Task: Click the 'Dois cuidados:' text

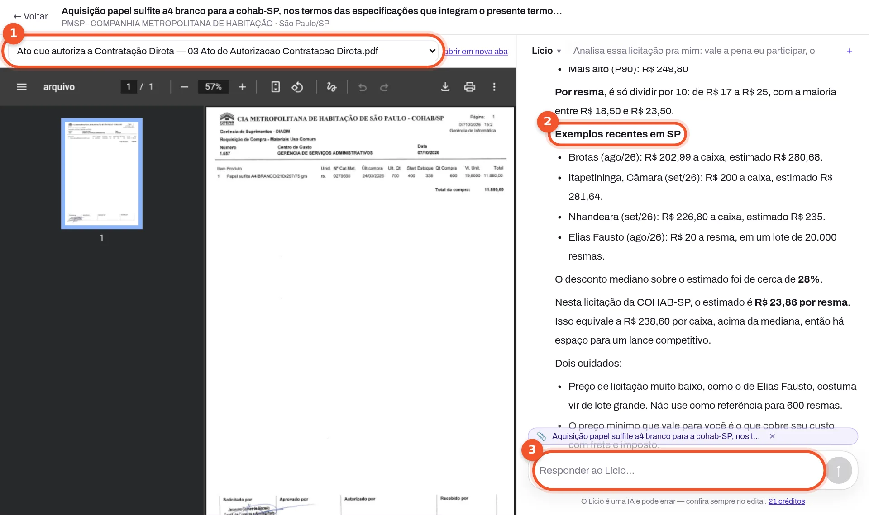Action: 588,364
